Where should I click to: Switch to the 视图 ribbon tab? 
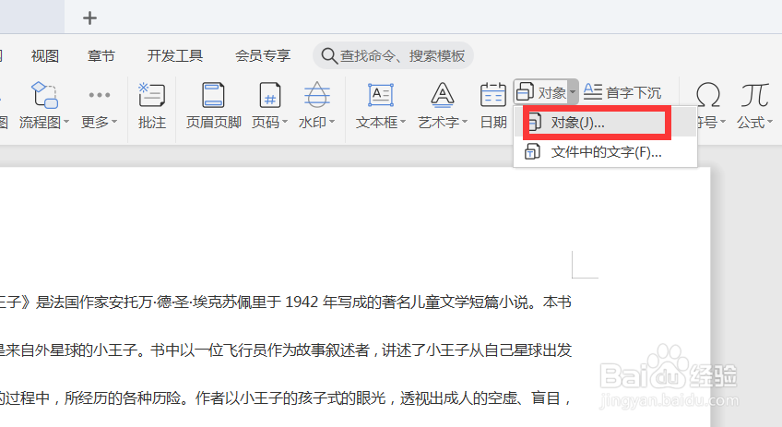45,56
